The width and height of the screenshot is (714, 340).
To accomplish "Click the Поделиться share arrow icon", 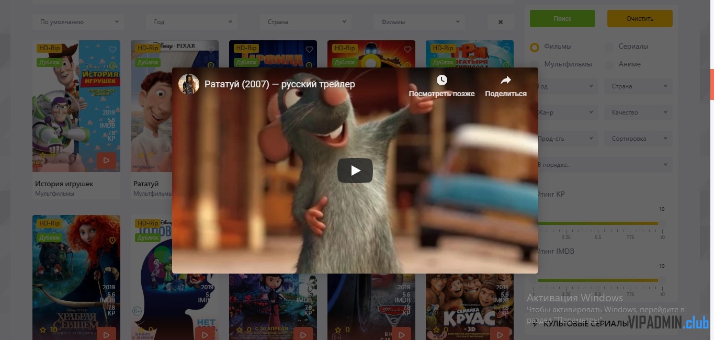I will (x=506, y=80).
